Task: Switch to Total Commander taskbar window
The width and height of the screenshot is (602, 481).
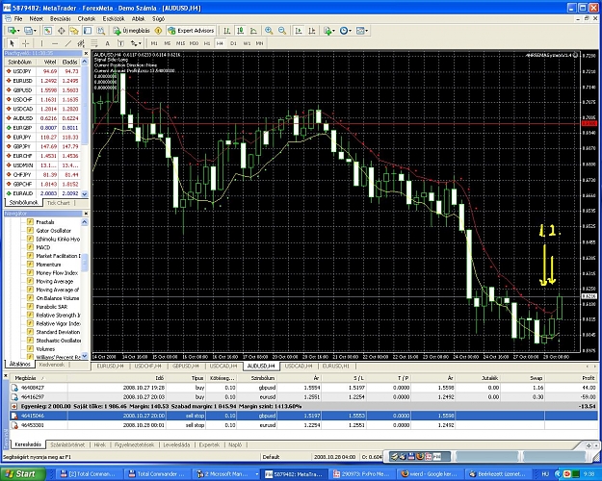Action: coord(157,473)
